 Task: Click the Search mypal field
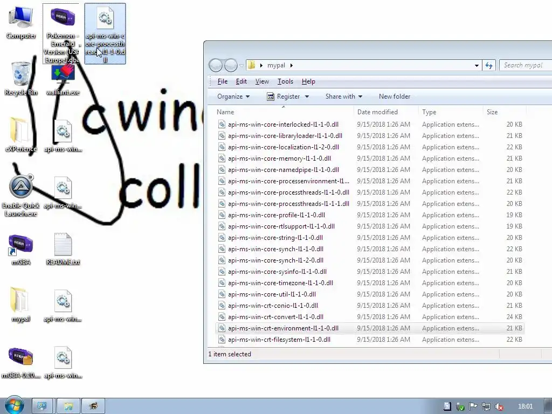click(x=526, y=65)
